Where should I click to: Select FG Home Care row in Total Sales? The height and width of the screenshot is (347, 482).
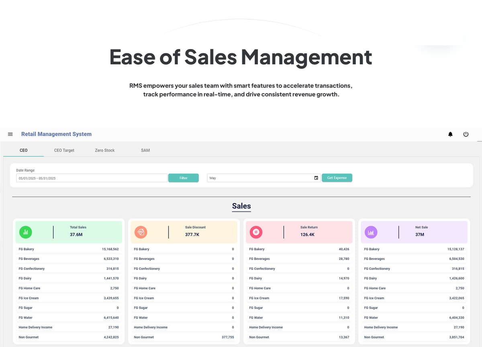click(x=69, y=288)
